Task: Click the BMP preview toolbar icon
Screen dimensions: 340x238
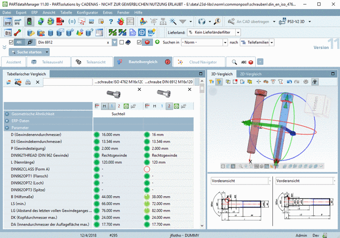Action: coord(8,22)
